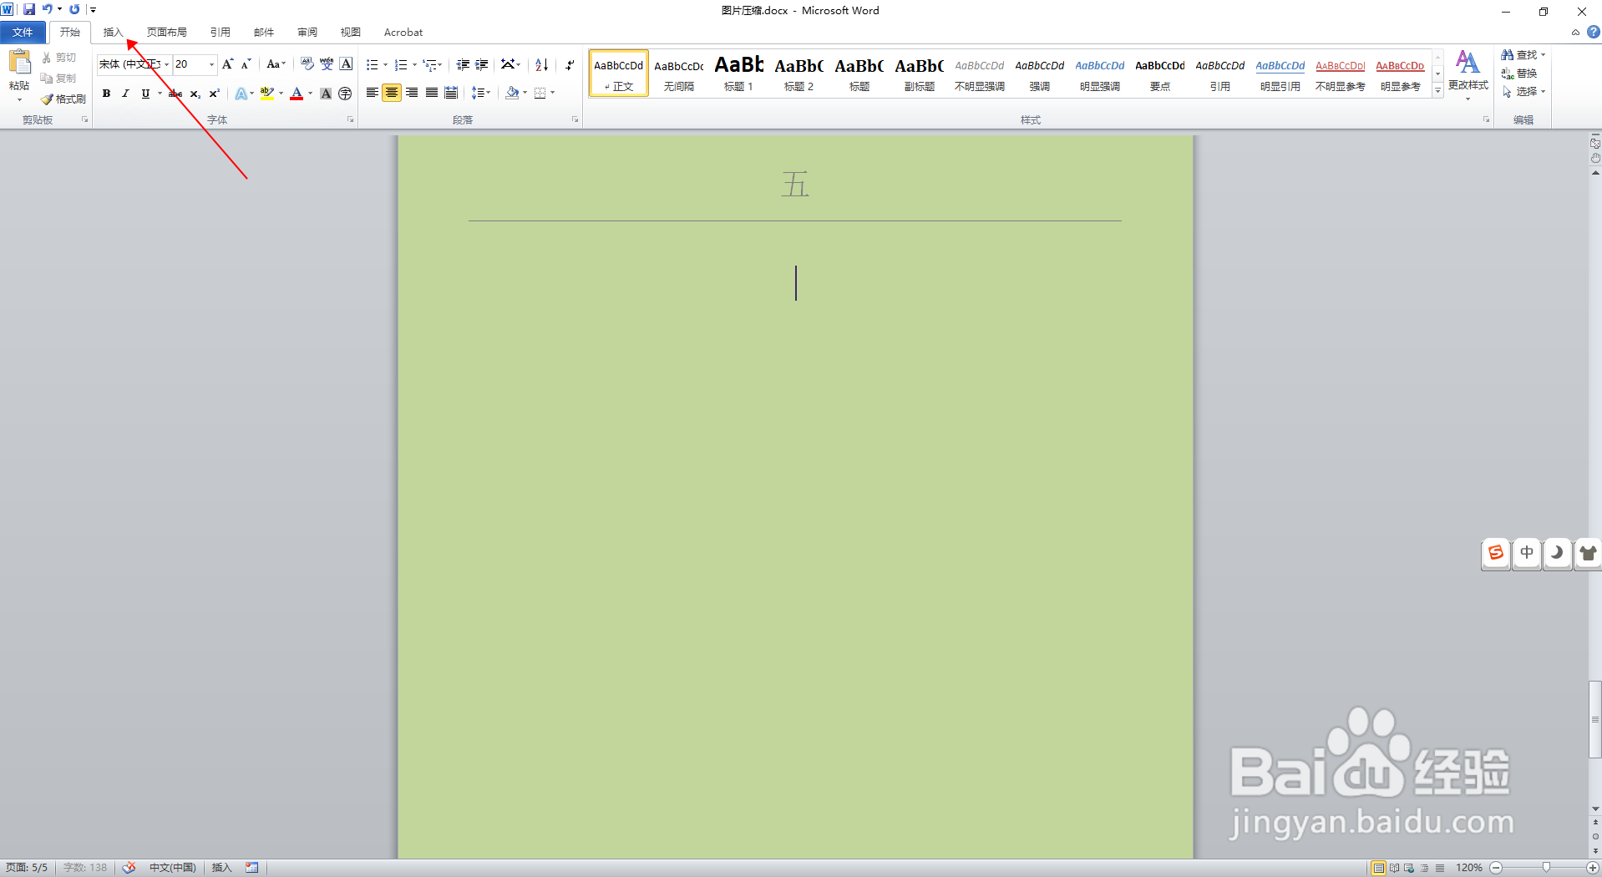1602x877 pixels.
Task: Expand the styles gallery More arrow
Action: pyautogui.click(x=1437, y=91)
